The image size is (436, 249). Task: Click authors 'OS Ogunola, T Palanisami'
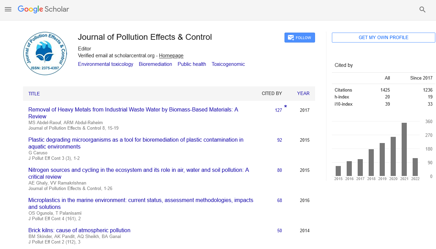click(55, 213)
